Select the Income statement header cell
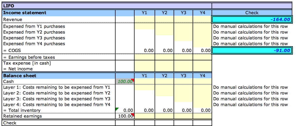This screenshot has height=126, width=296. tap(59, 13)
